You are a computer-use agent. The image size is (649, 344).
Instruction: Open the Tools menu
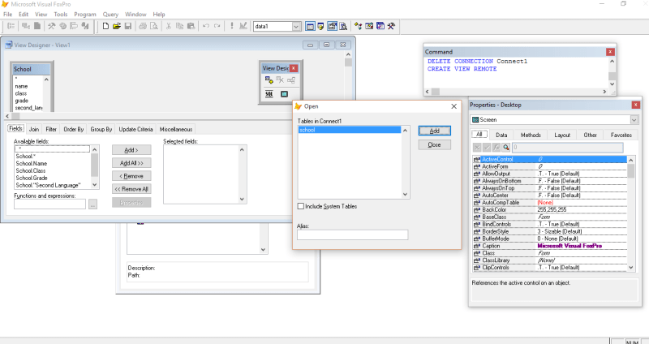[60, 14]
